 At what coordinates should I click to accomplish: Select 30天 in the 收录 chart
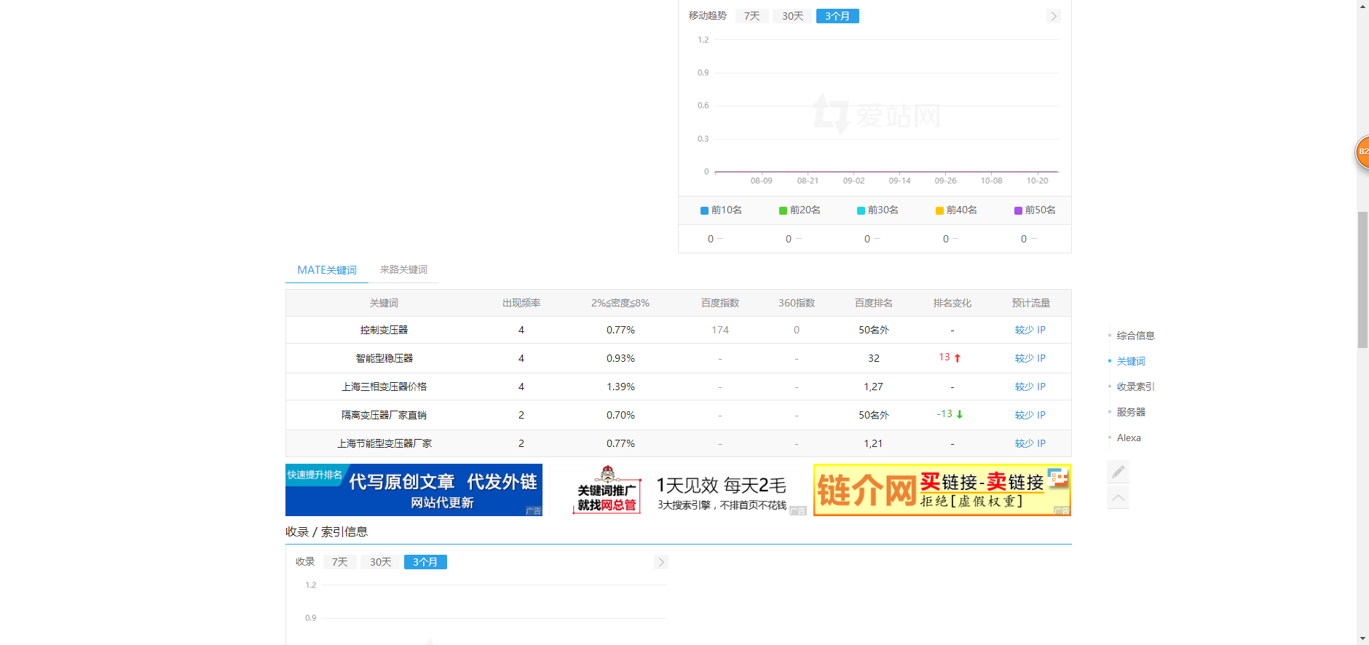pyautogui.click(x=380, y=562)
